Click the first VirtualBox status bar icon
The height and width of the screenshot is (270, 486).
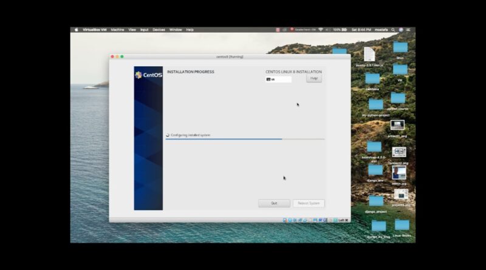coord(284,220)
